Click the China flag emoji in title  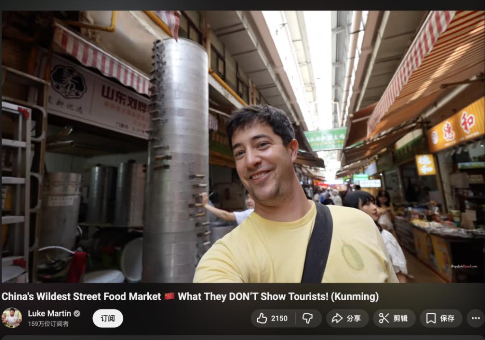(x=169, y=297)
